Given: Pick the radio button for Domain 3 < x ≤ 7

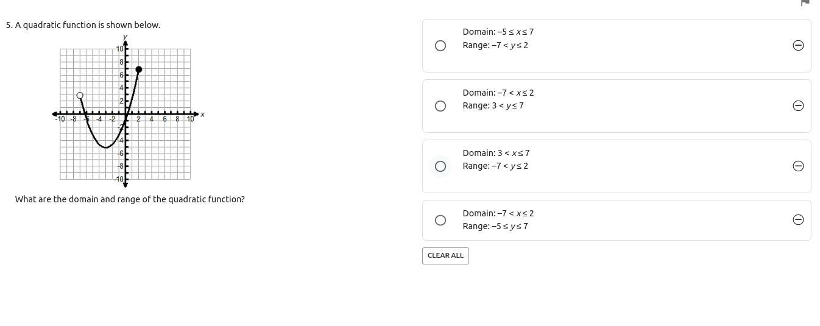Looking at the screenshot, I should (x=440, y=166).
